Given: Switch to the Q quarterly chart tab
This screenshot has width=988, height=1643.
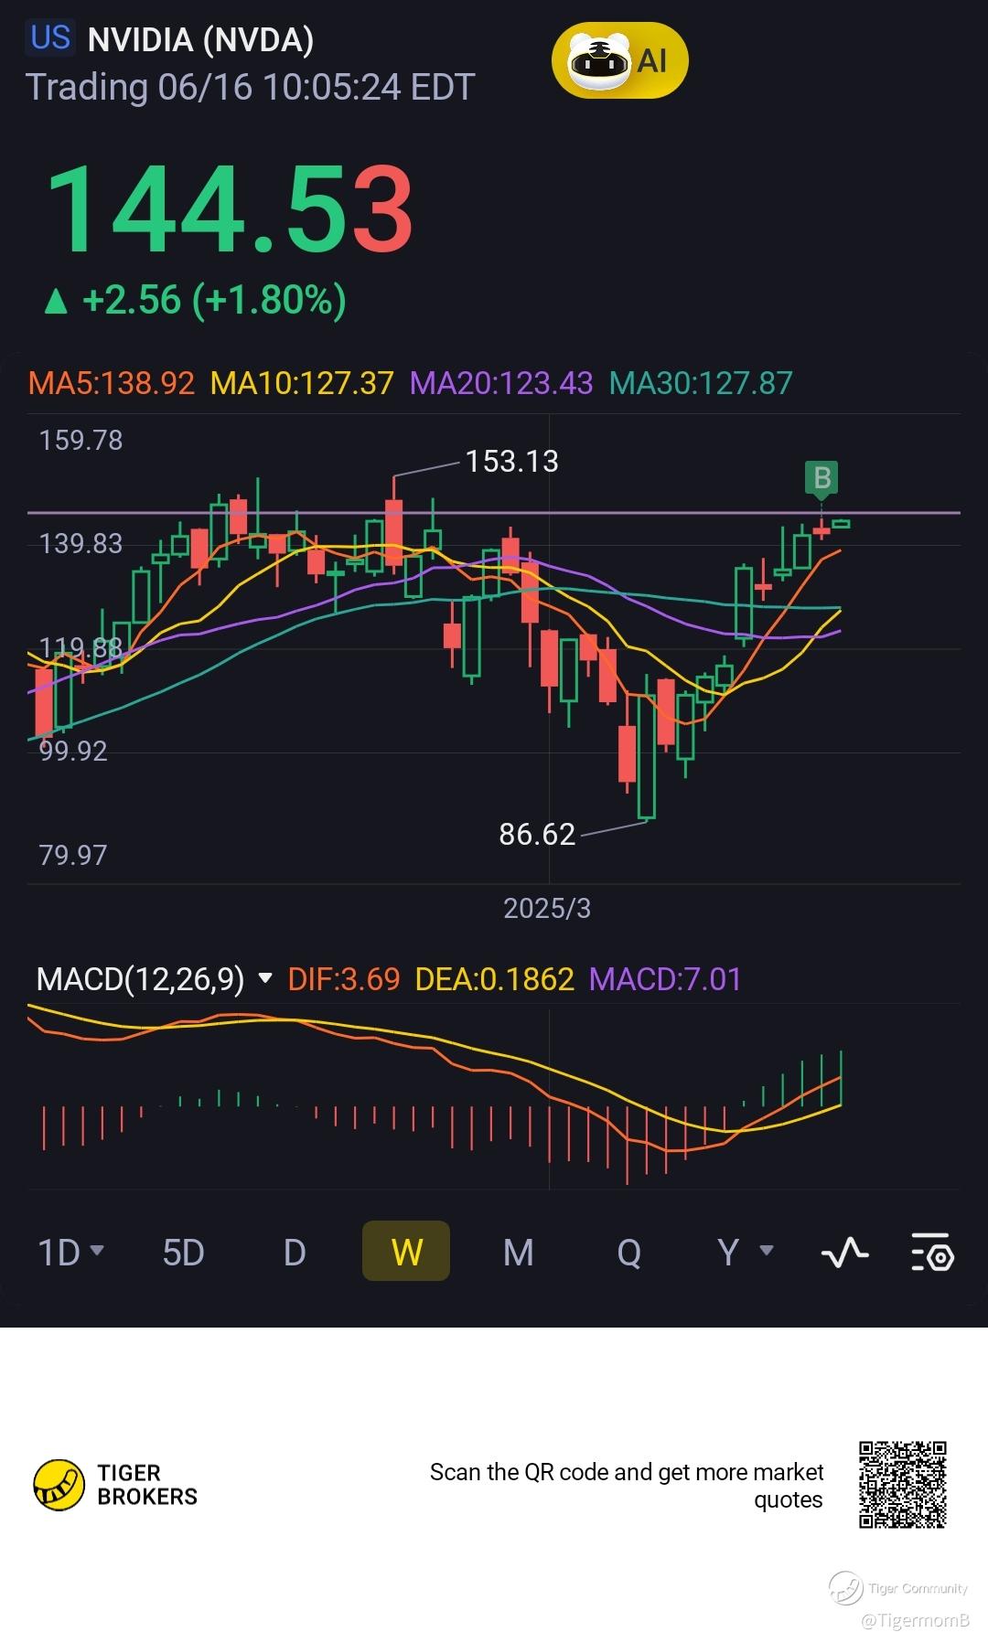Looking at the screenshot, I should (629, 1252).
